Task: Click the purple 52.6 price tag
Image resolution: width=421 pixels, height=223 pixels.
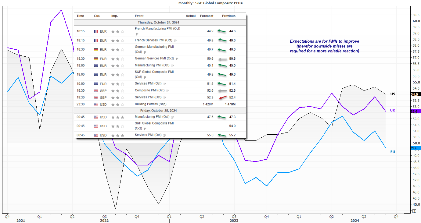Action: (416, 111)
